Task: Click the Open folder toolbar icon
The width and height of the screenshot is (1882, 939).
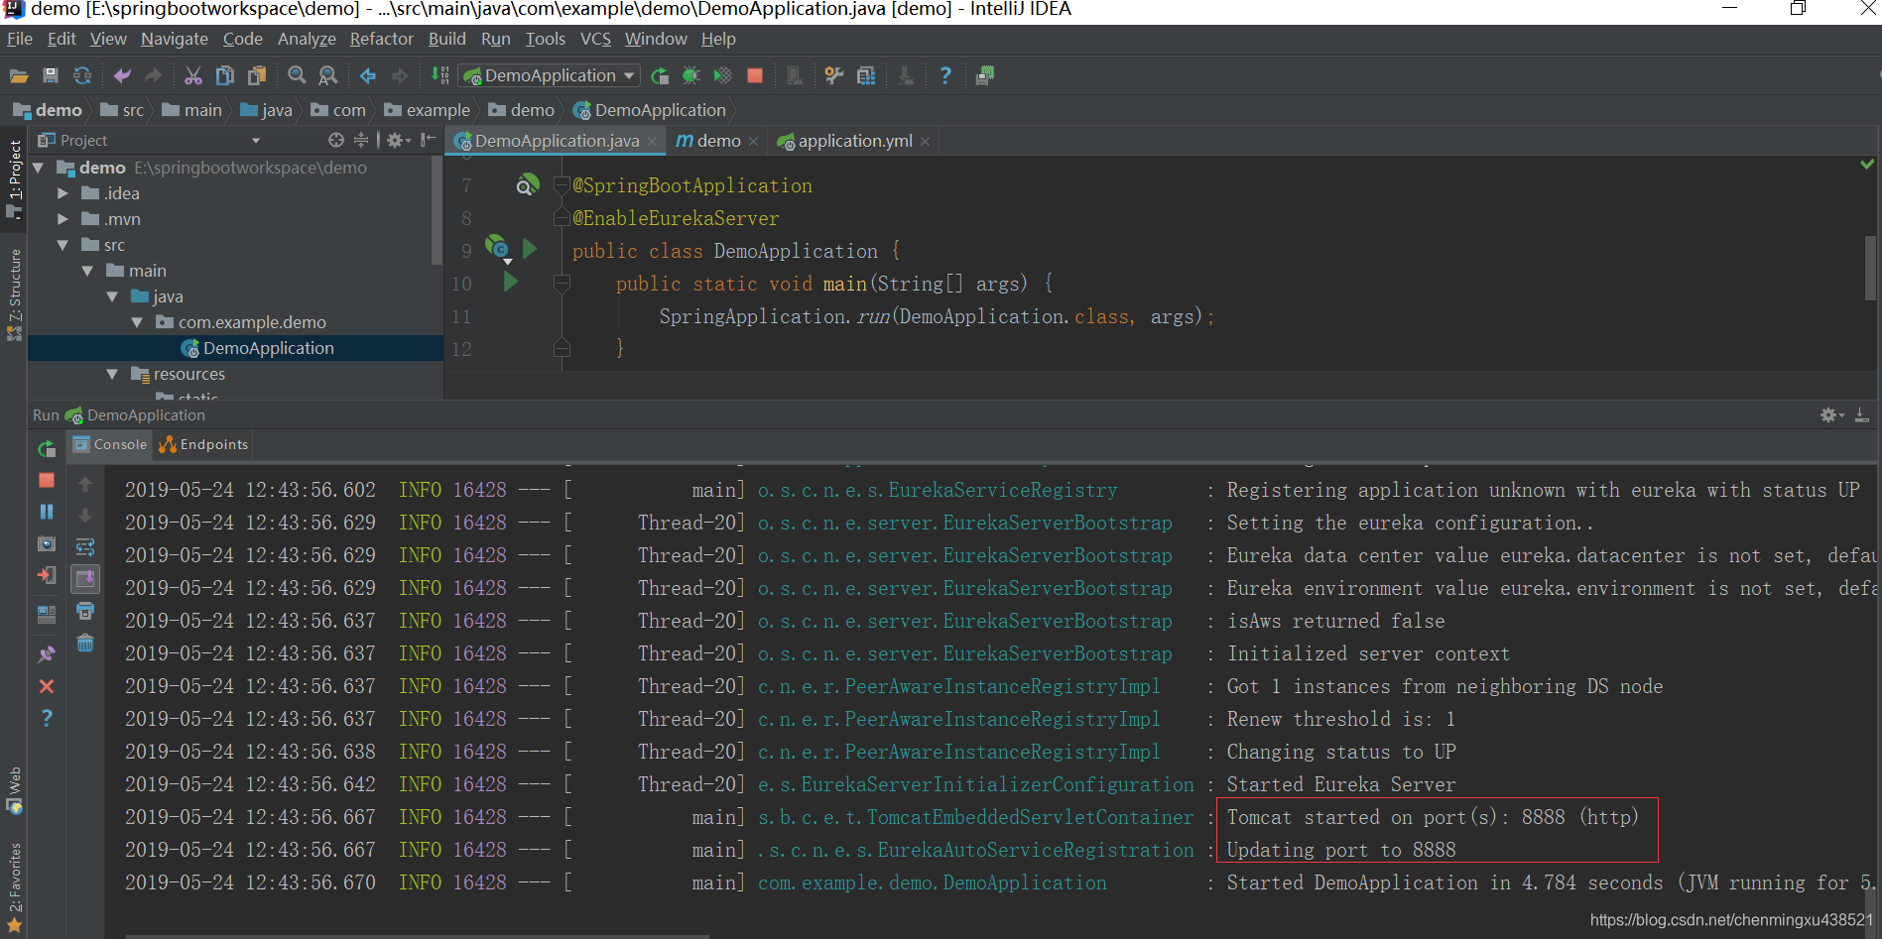Action: (19, 75)
